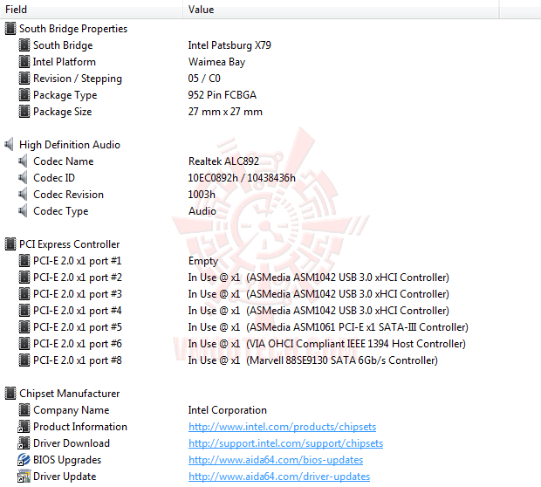
Task: Select the Chipset Manufacturer group label
Action: [x=69, y=393]
